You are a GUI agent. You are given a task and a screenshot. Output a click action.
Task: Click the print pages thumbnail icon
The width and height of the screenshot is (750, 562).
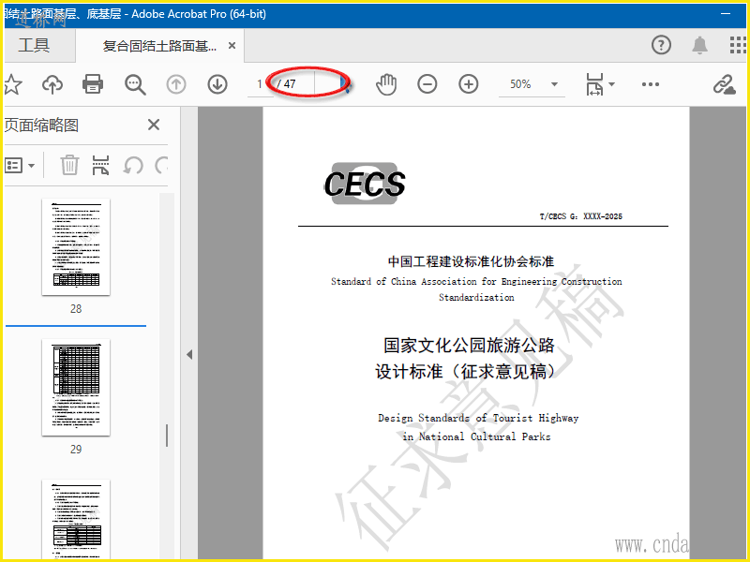(x=100, y=166)
